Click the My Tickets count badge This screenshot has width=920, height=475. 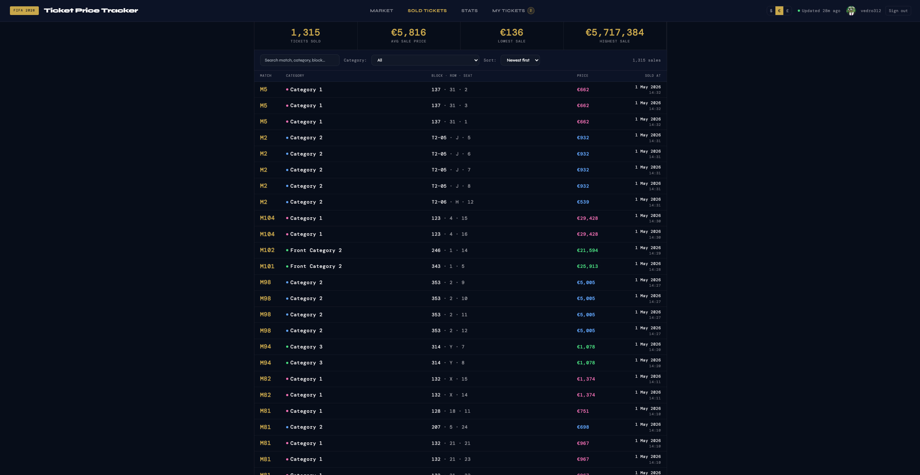click(x=530, y=10)
